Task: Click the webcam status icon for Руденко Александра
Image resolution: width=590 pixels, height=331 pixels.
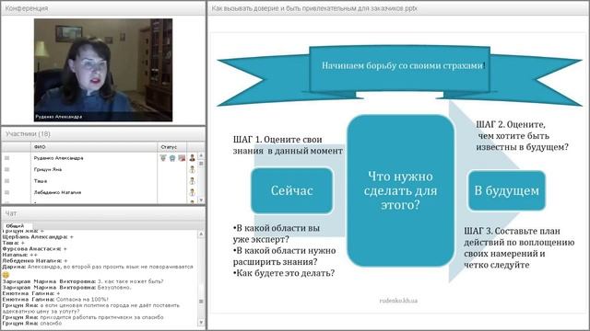Action: pyautogui.click(x=182, y=158)
